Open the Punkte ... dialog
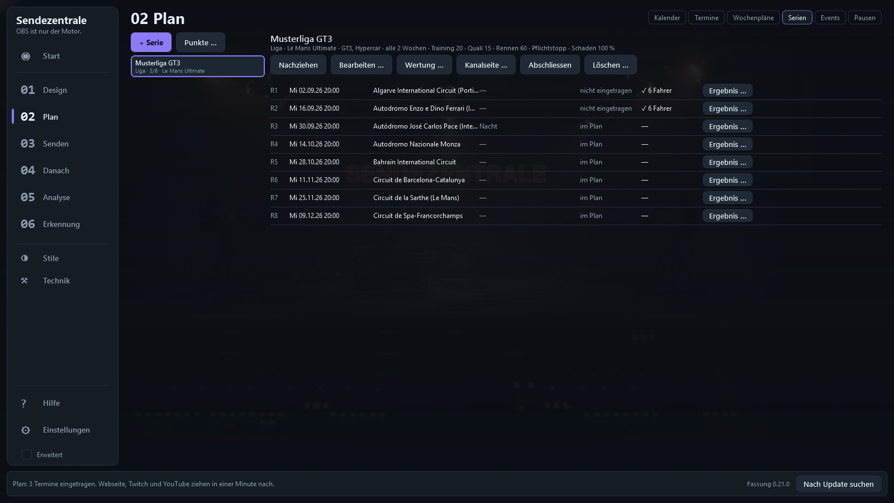 click(x=201, y=42)
